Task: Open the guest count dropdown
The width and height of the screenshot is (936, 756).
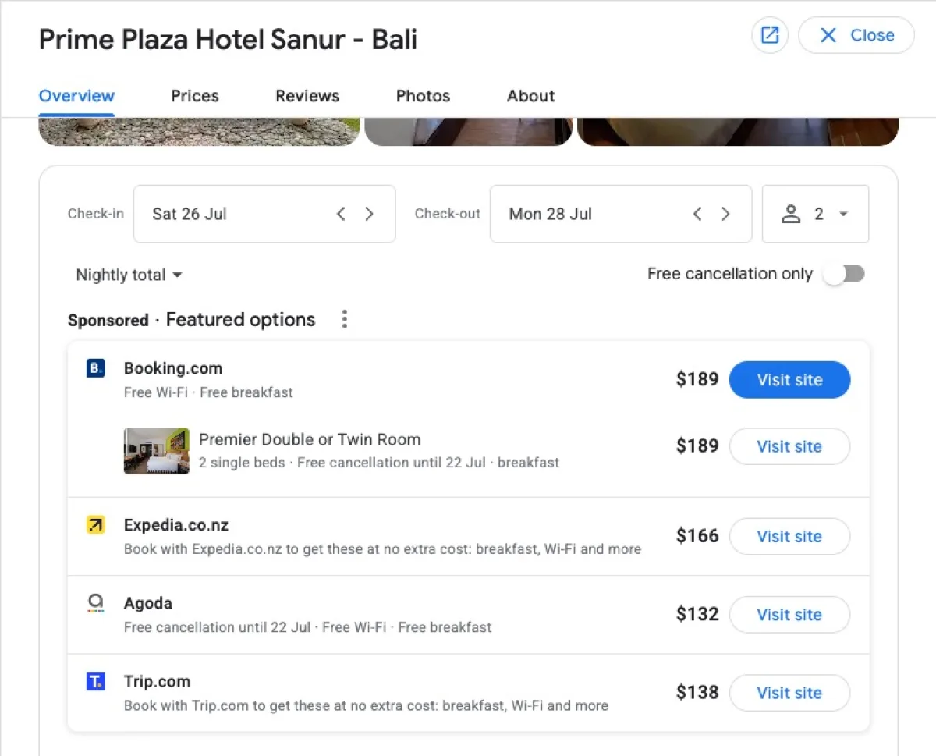Action: pos(842,214)
